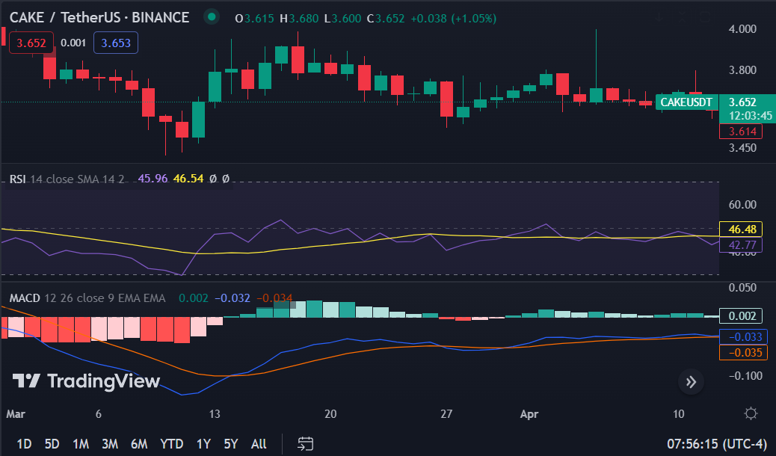Click the 6 date label on time axis
This screenshot has width=776, height=456.
99,414
